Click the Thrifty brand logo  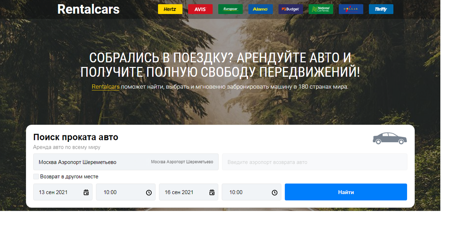pos(381,9)
